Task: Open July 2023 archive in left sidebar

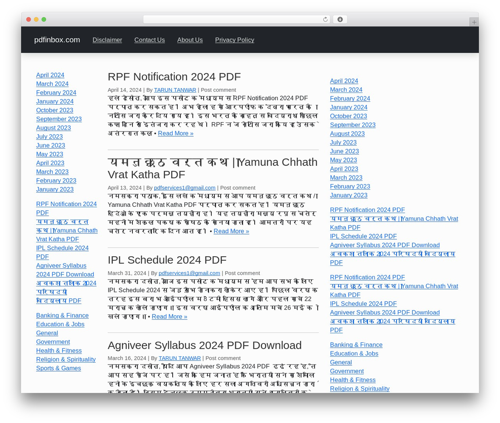Action: pos(49,137)
